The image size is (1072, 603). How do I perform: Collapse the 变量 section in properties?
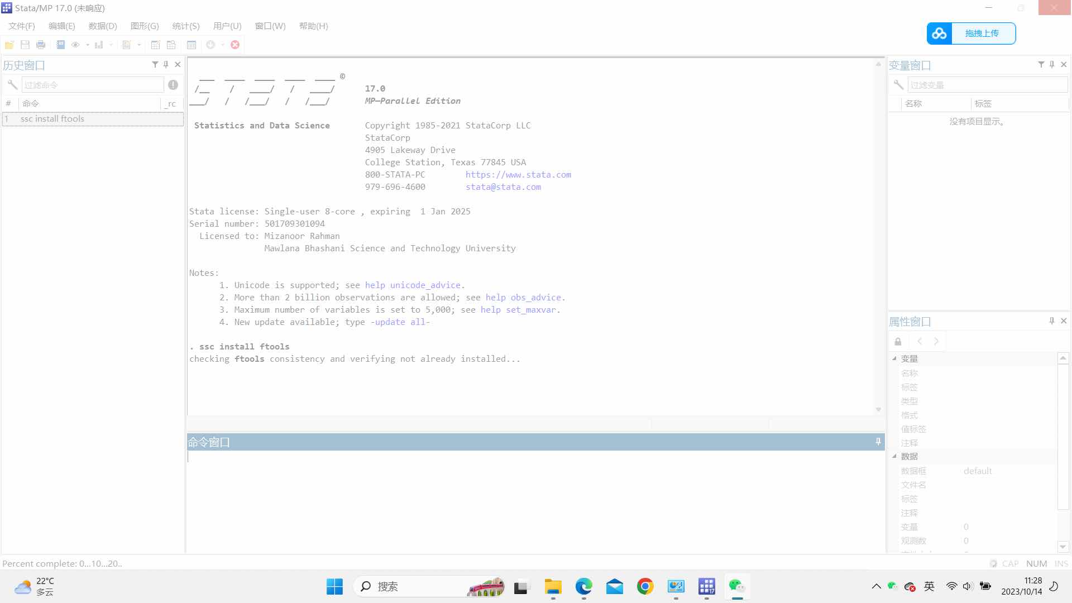894,358
